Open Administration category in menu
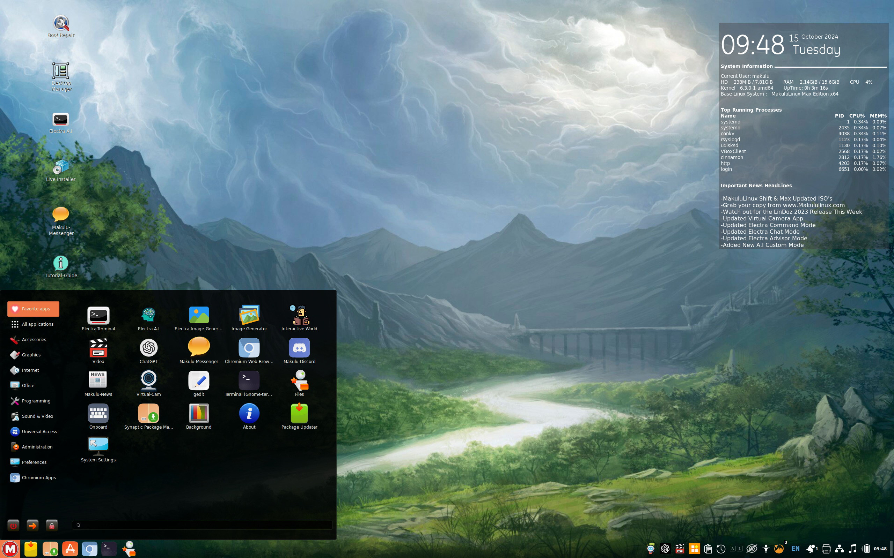 click(x=33, y=447)
